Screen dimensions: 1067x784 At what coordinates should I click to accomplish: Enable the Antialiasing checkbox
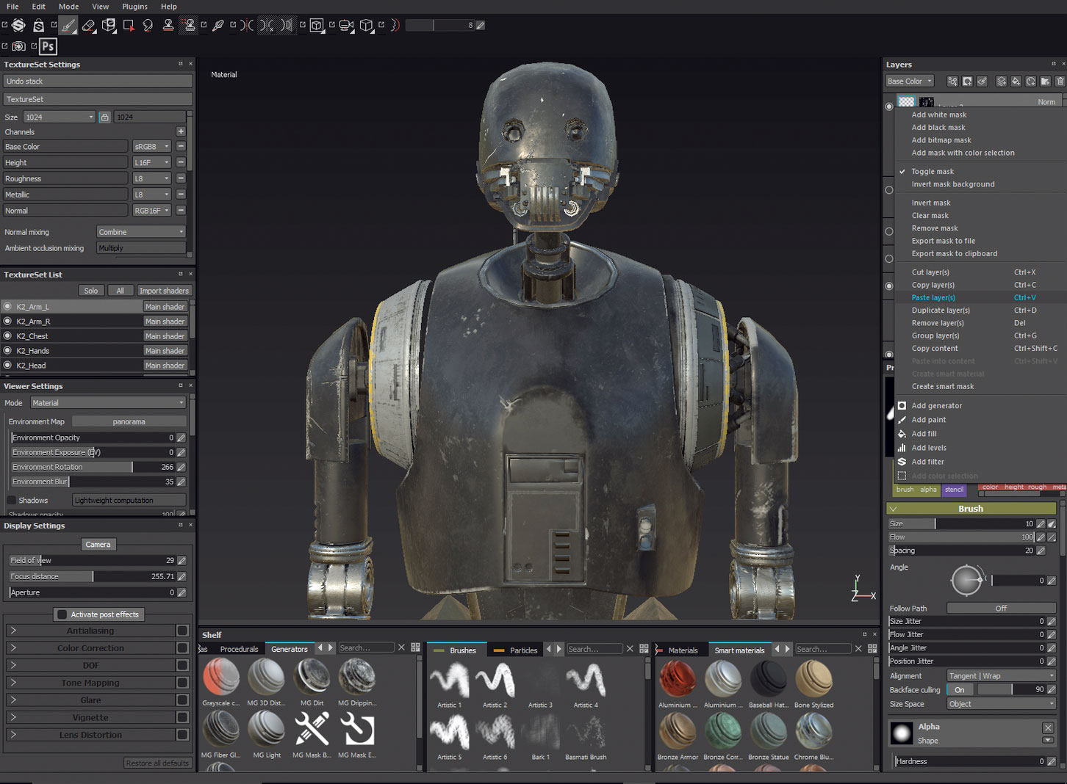point(182,631)
